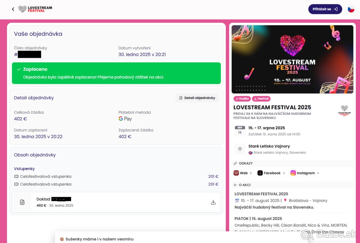Click the '15. - 17. srpna 2025' date text
The height and width of the screenshot is (243, 360).
(267, 128)
